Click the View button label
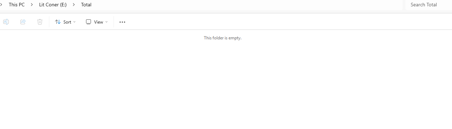Image resolution: width=452 pixels, height=129 pixels. pos(99,22)
